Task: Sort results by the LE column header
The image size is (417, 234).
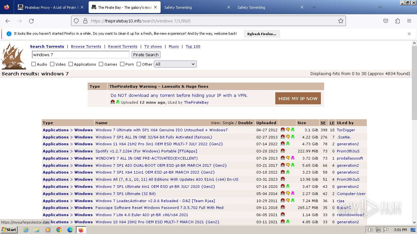Action: pos(332,123)
